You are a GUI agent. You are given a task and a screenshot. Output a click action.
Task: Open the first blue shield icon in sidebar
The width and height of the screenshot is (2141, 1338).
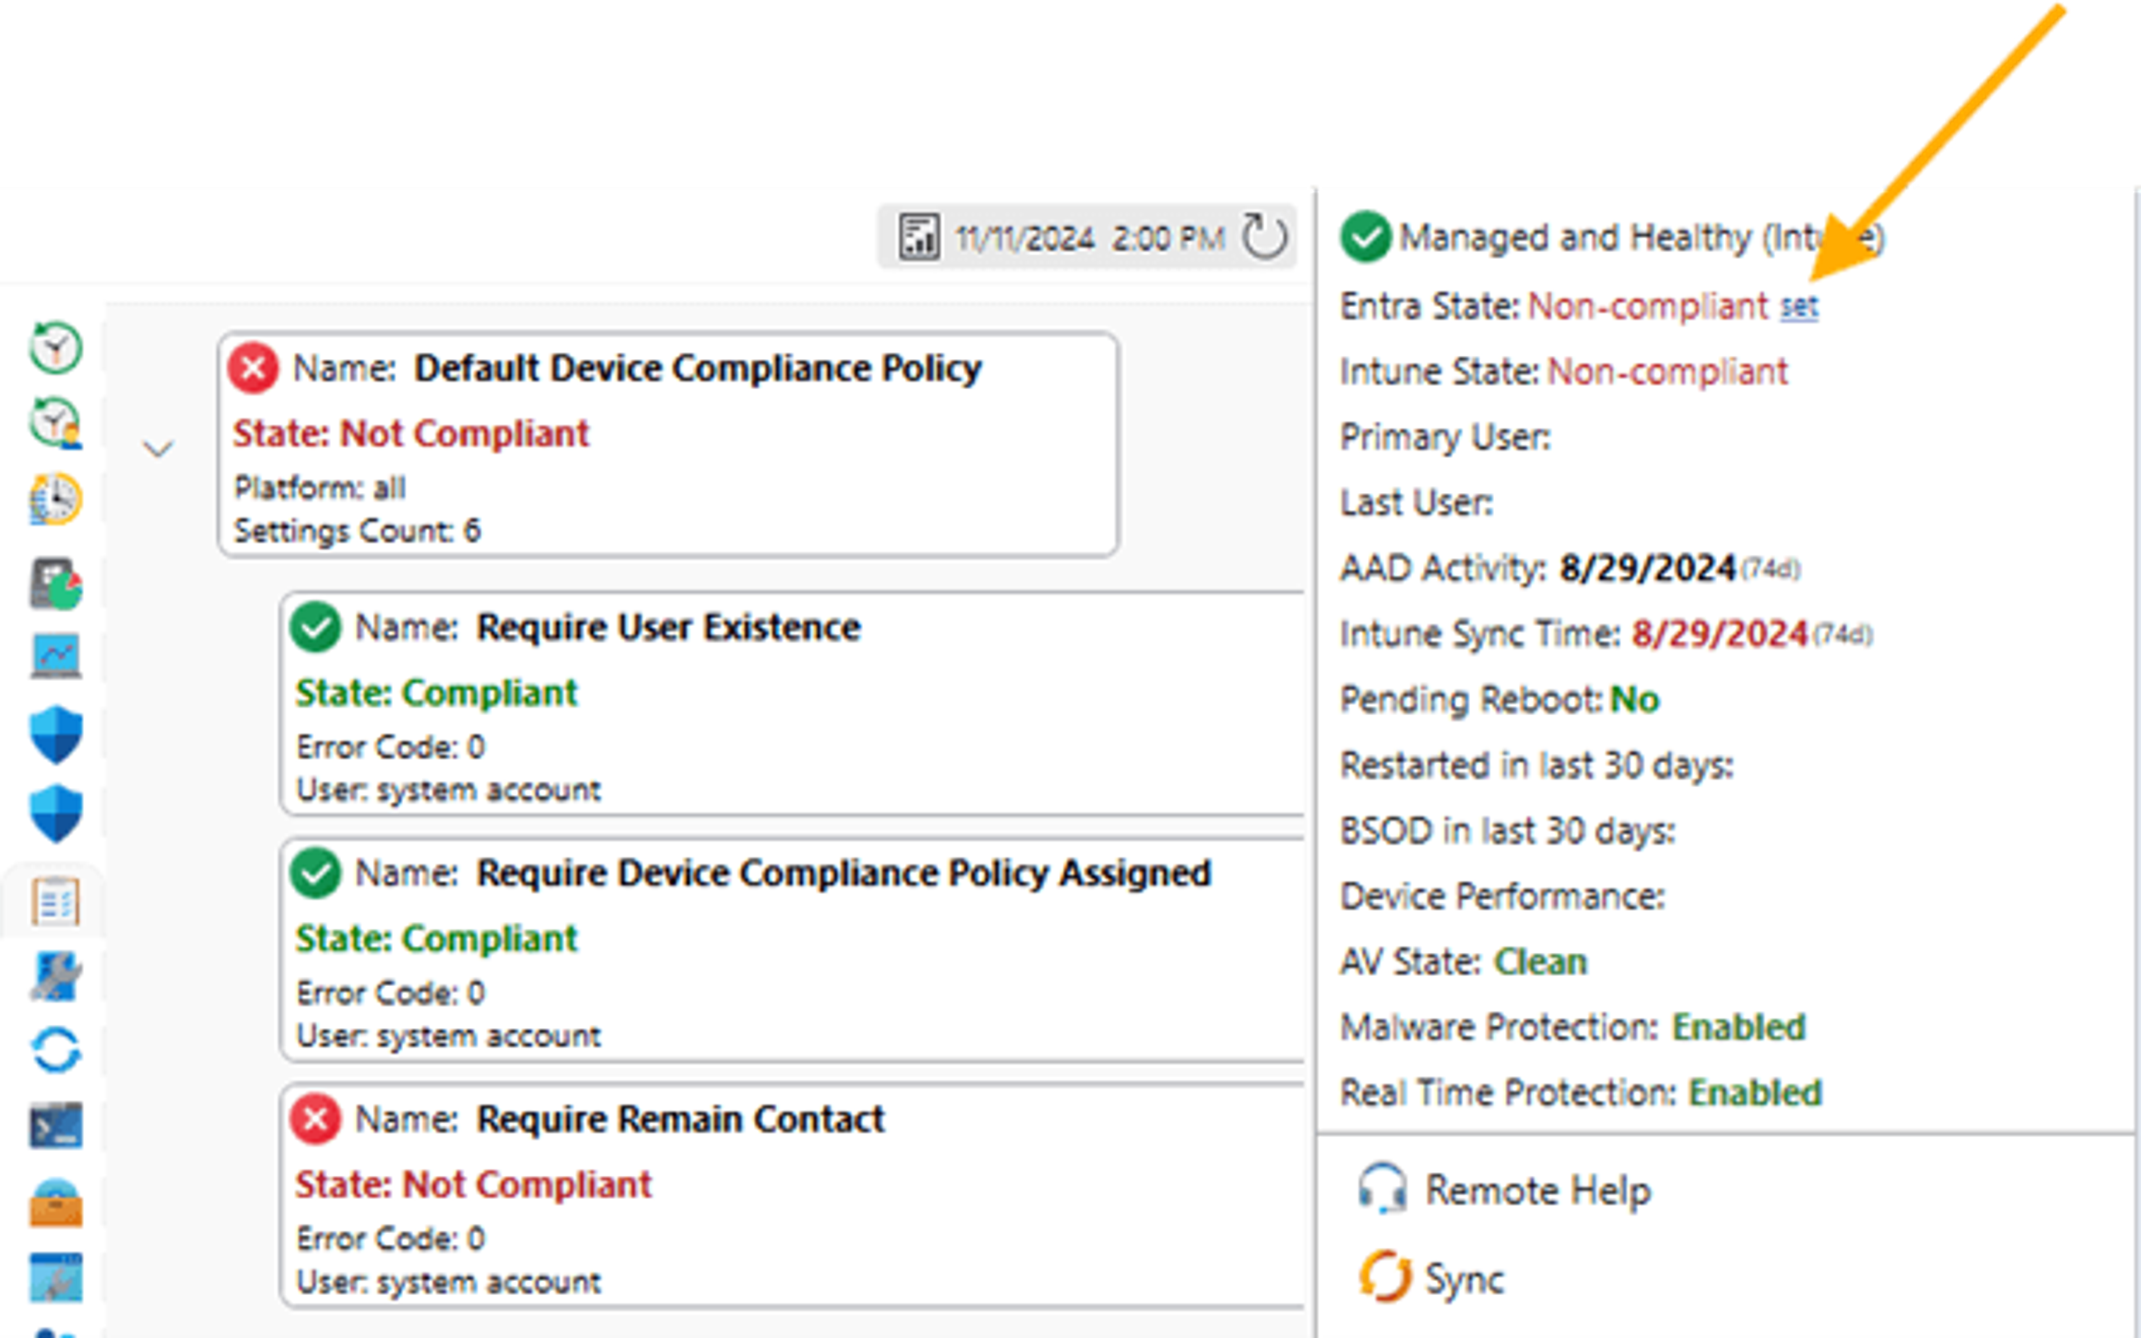pos(56,734)
